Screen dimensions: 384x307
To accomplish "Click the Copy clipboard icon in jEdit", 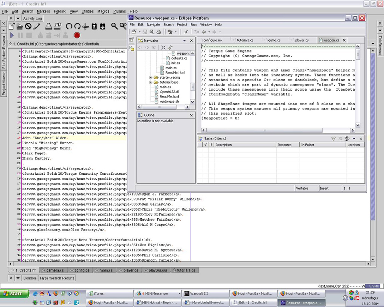I will (94, 26).
